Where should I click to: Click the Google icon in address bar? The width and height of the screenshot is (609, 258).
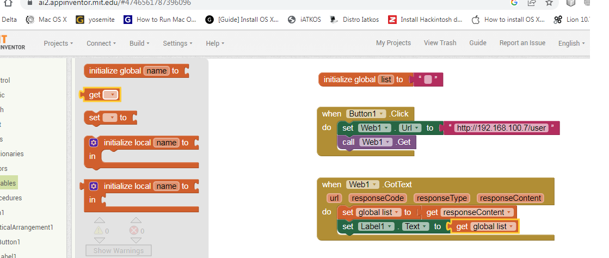click(514, 3)
